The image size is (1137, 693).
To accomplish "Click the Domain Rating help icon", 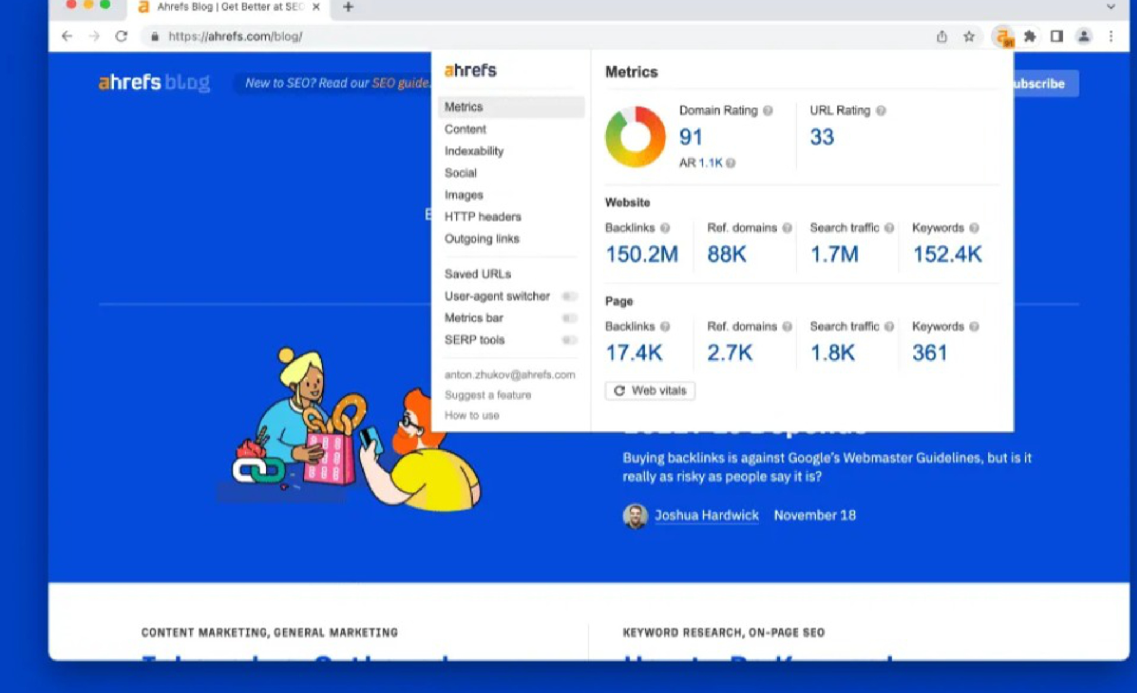I will [x=768, y=111].
